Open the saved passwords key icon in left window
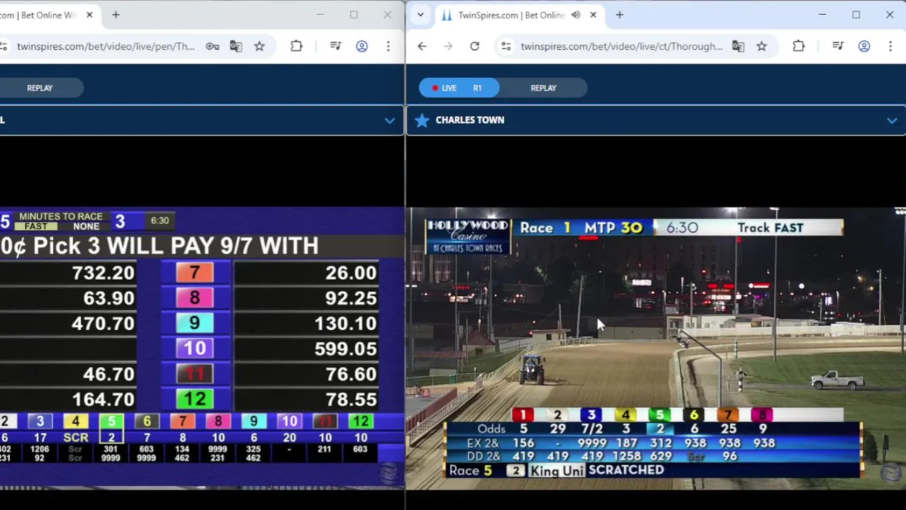 (x=212, y=46)
